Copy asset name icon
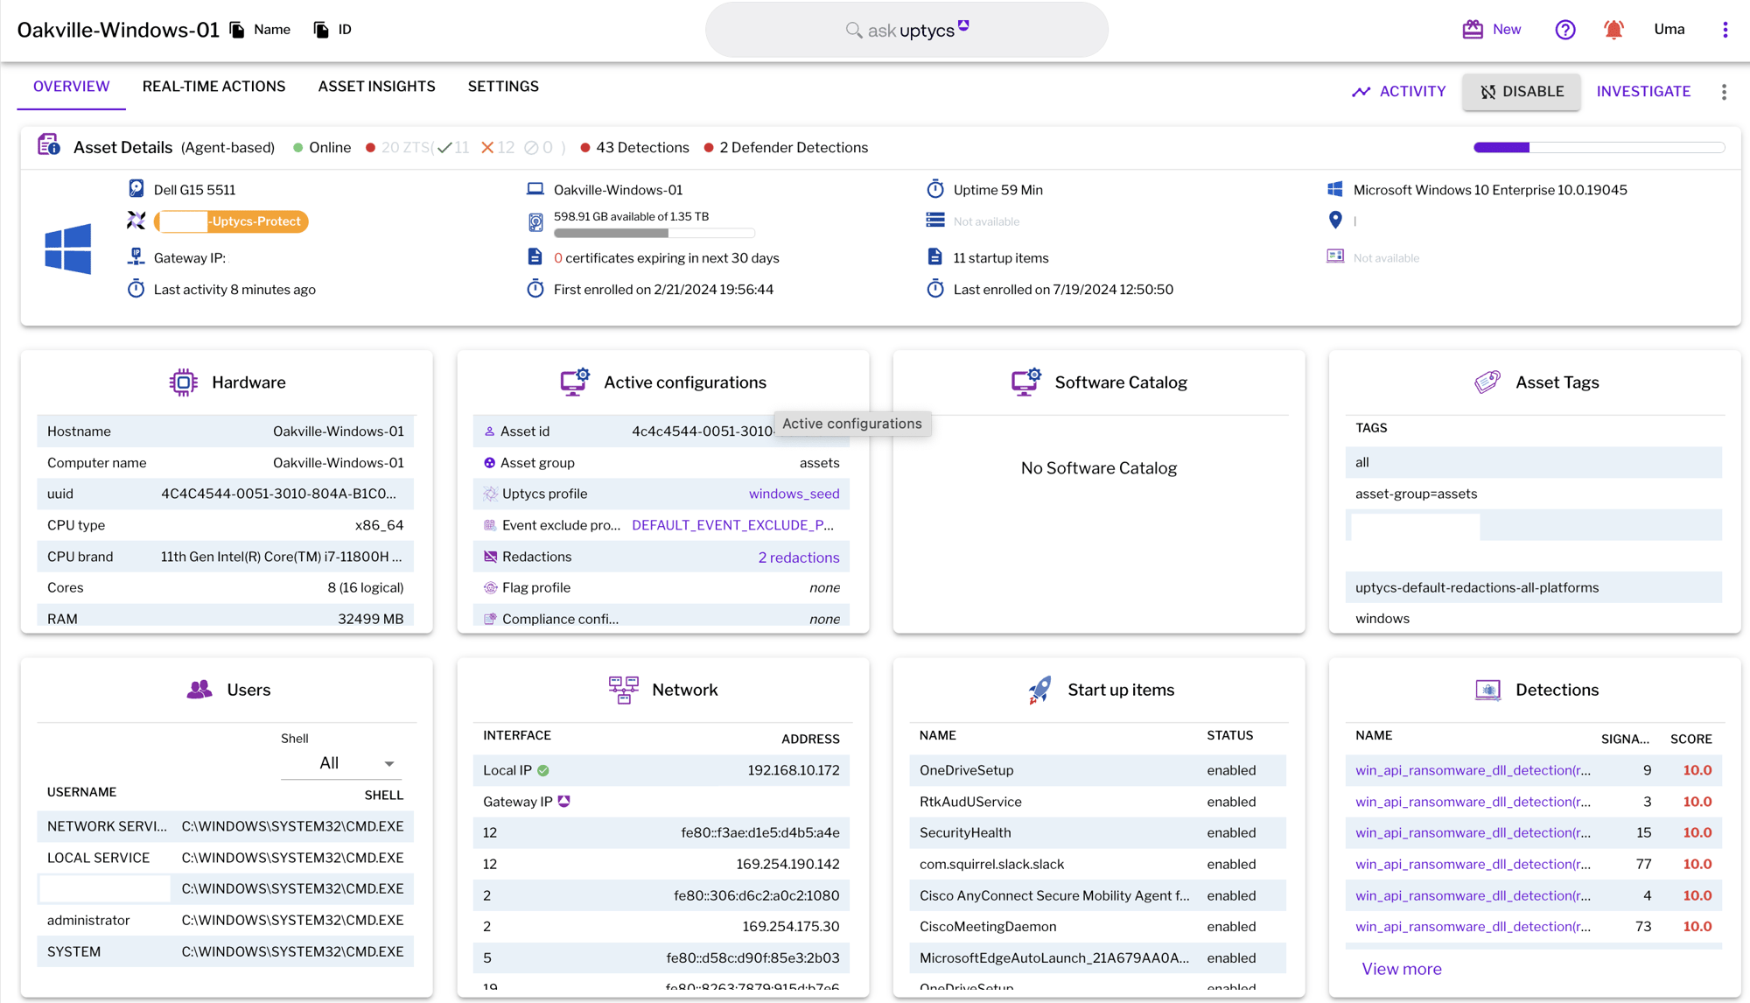 [x=237, y=30]
